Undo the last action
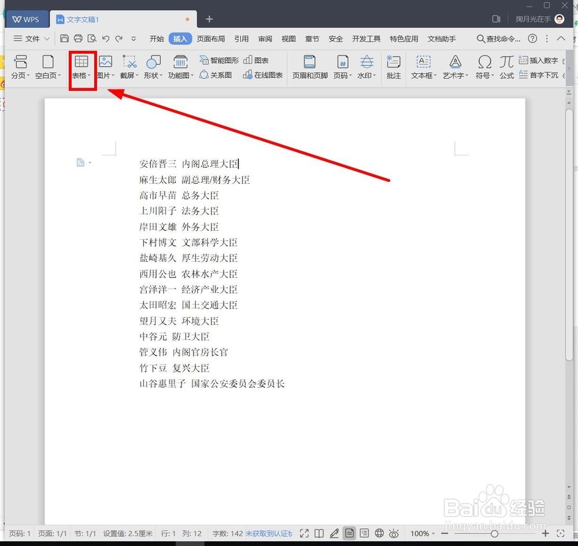The height and width of the screenshot is (546, 578). tap(106, 38)
